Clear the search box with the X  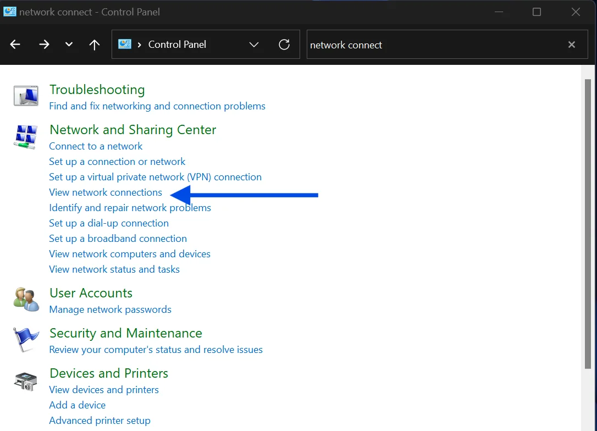572,45
